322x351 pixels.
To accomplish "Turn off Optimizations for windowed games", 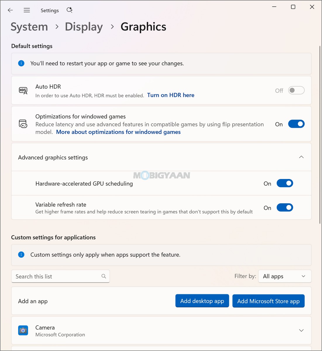I will [296, 124].
